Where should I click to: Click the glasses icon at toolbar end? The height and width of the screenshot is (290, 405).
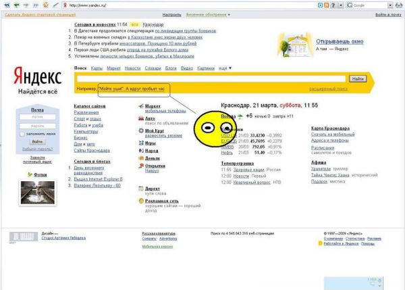click(x=399, y=5)
